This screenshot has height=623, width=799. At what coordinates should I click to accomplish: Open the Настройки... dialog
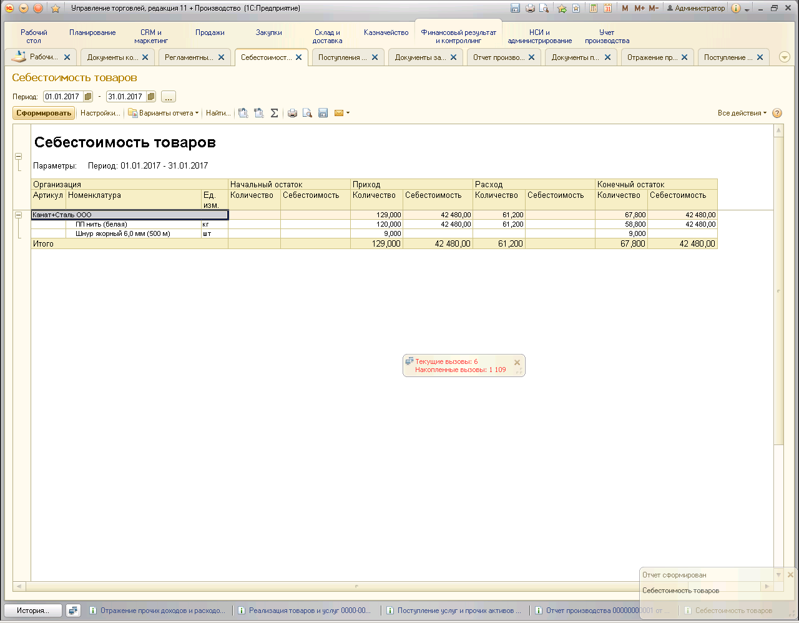[x=100, y=113]
